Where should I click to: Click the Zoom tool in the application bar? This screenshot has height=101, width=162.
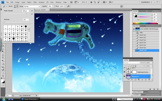[95, 2]
